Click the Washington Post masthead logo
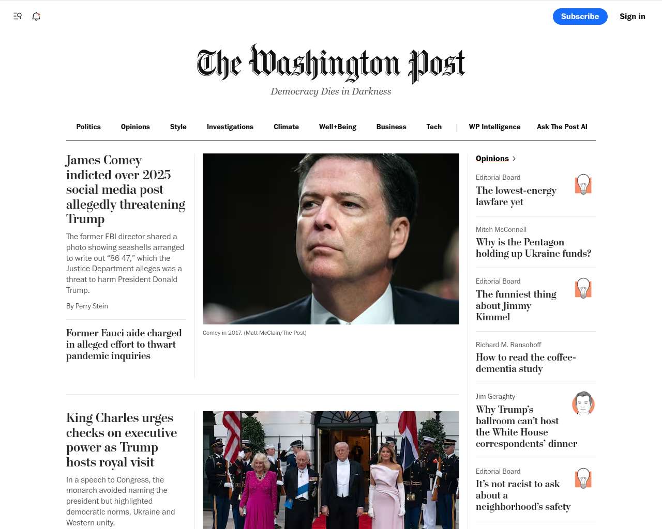The height and width of the screenshot is (529, 662). 331,64
